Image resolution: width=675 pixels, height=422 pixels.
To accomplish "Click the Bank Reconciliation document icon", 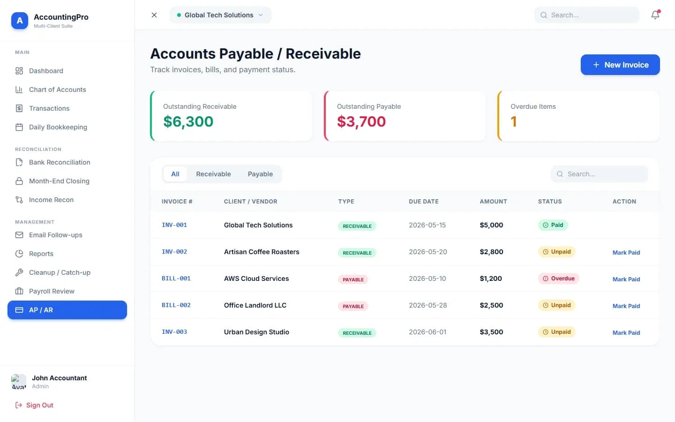I will (x=19, y=162).
